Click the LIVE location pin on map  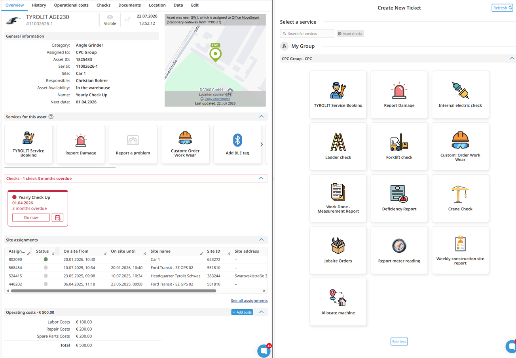coord(215,53)
